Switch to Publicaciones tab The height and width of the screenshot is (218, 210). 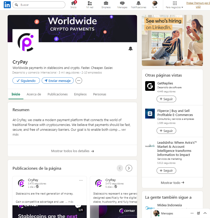[x=57, y=94]
